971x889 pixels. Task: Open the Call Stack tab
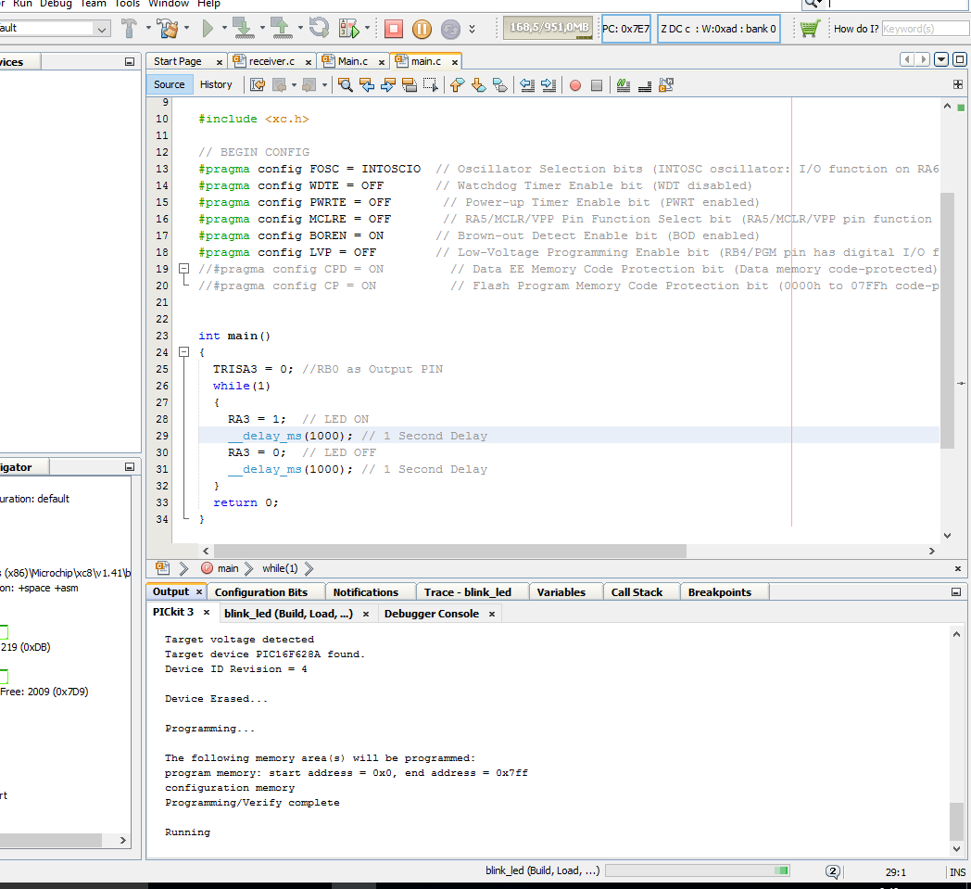click(637, 592)
